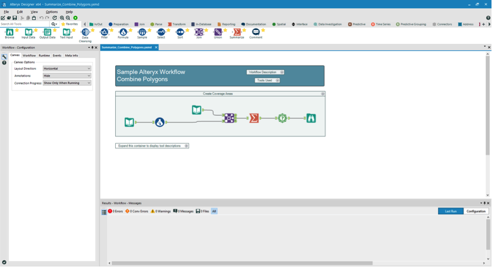Switch to the Meta Info tab

pos(71,56)
